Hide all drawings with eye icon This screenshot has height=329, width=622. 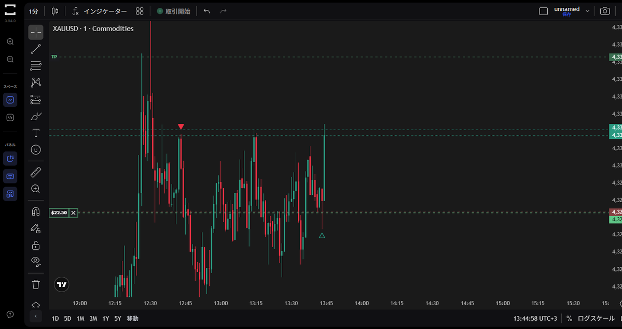point(36,262)
